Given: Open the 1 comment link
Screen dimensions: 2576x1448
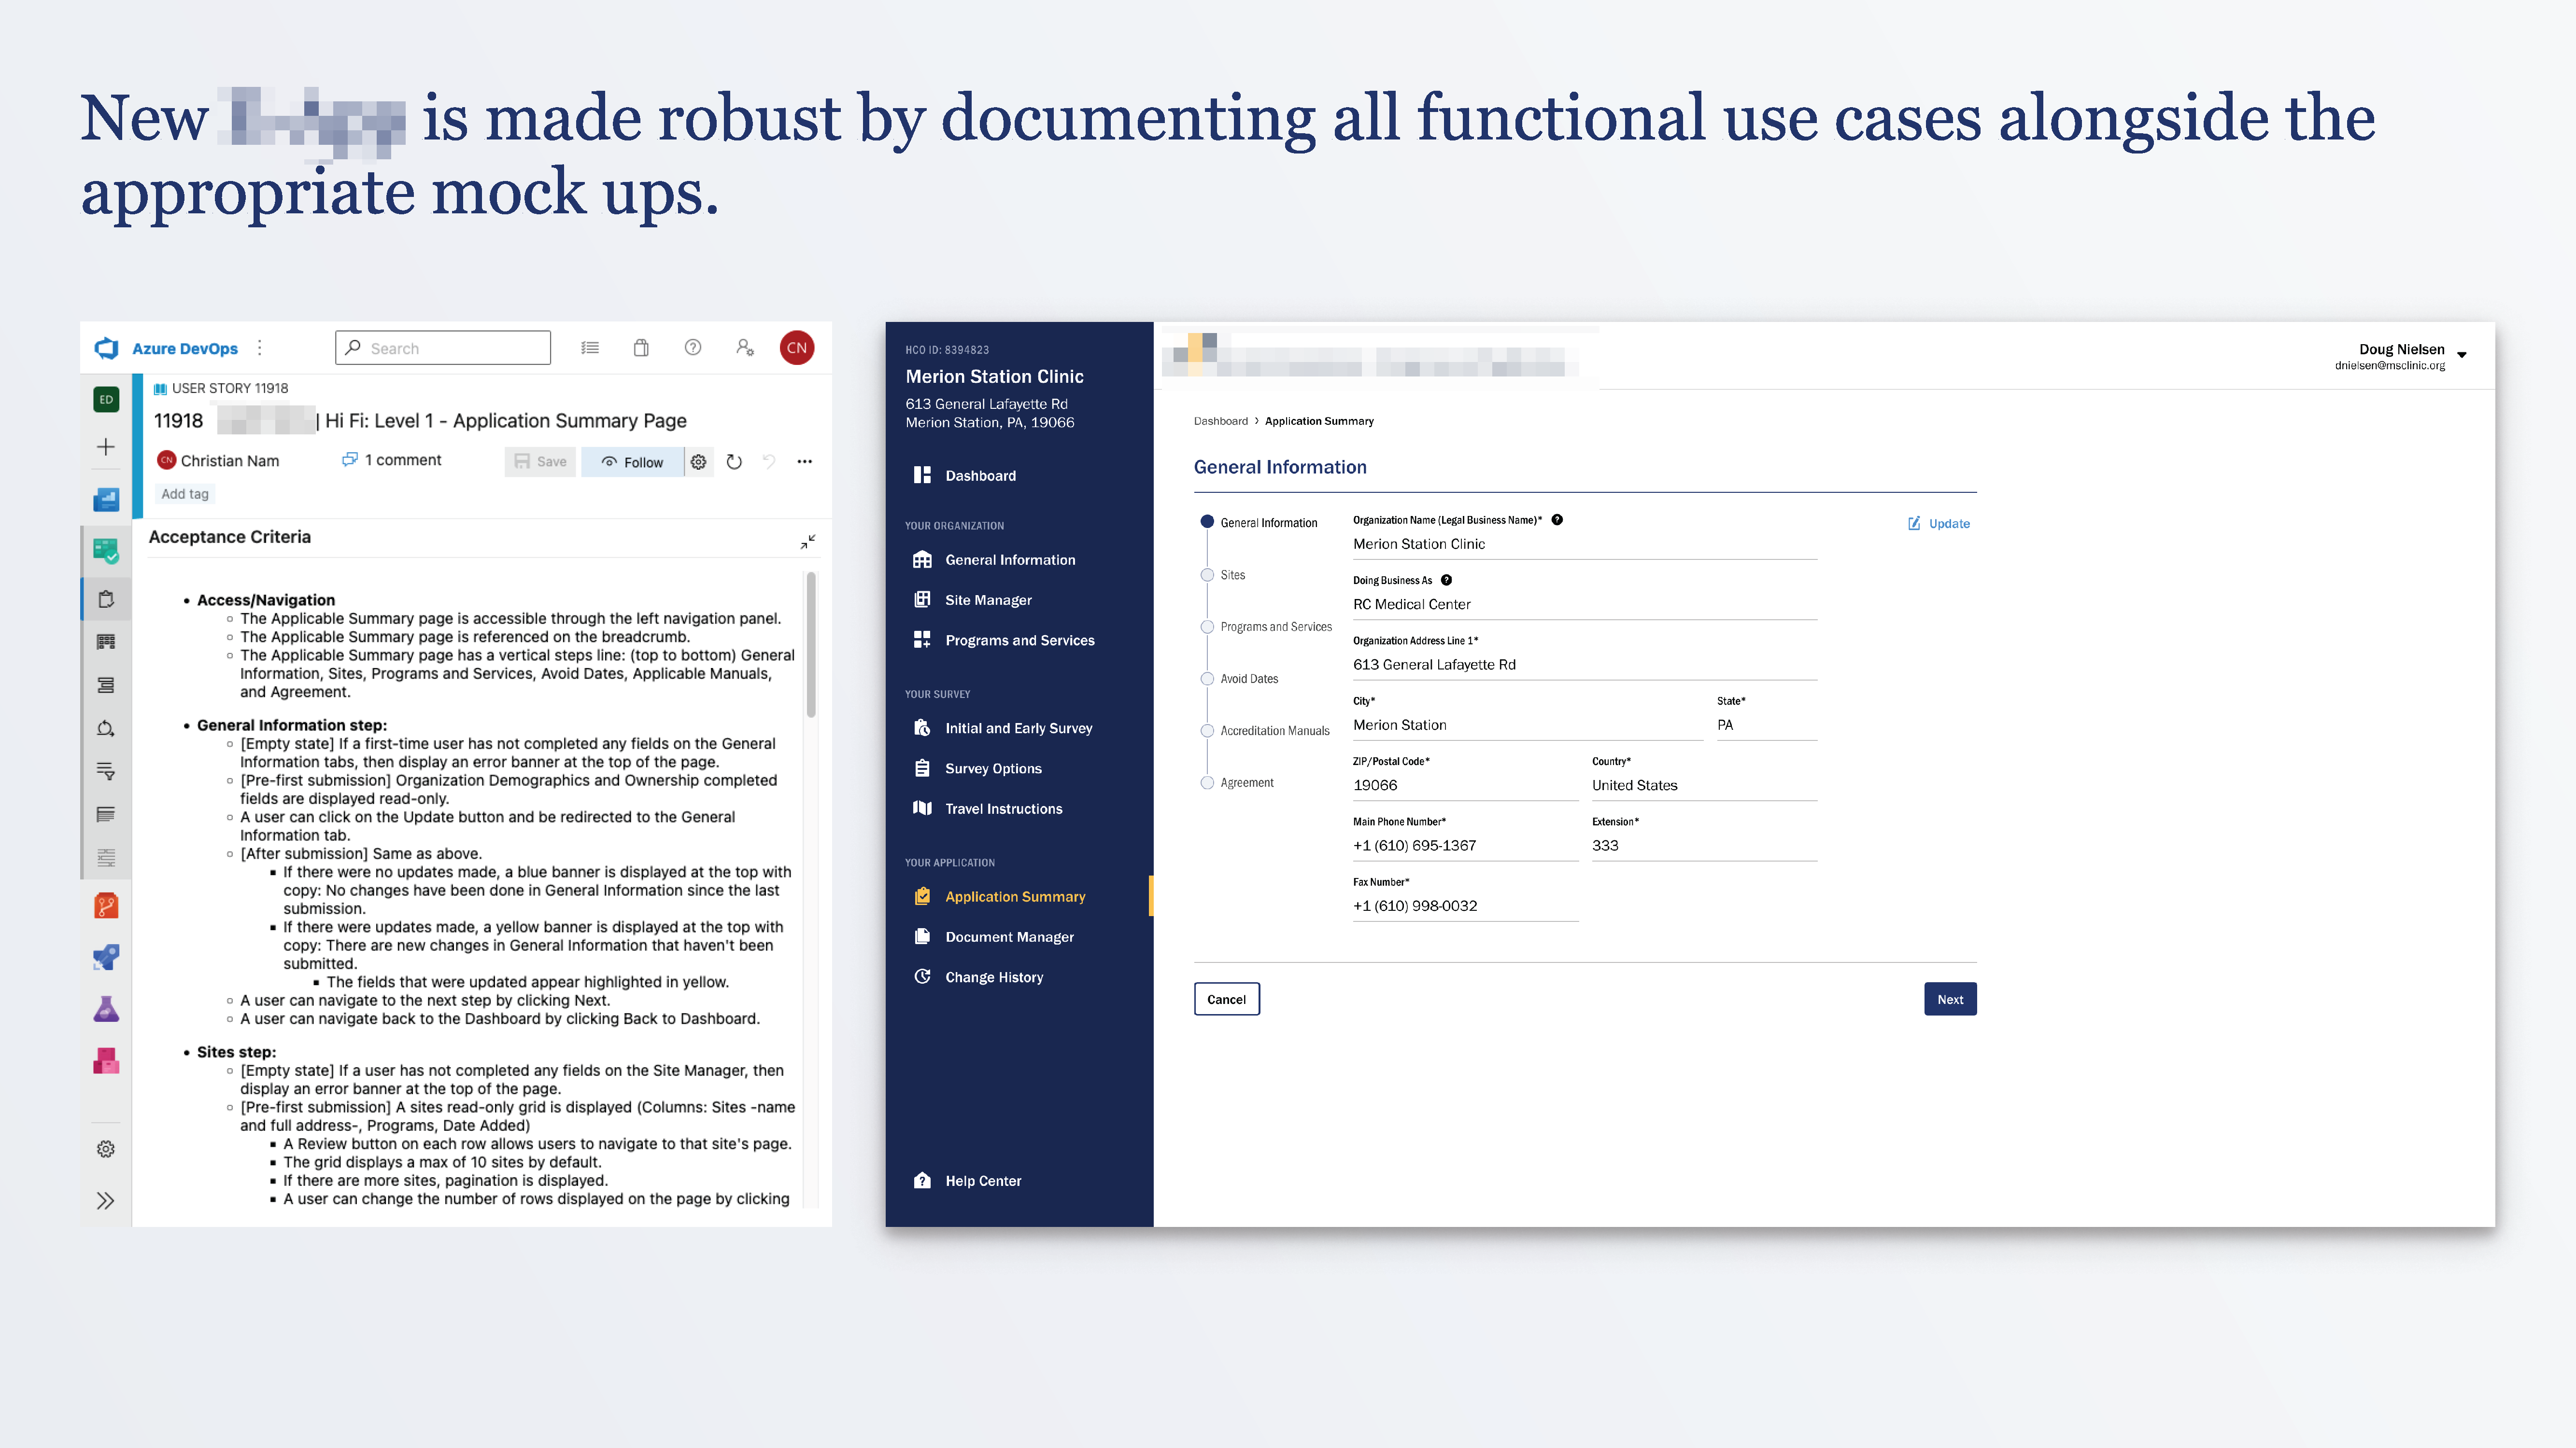Looking at the screenshot, I should point(391,459).
